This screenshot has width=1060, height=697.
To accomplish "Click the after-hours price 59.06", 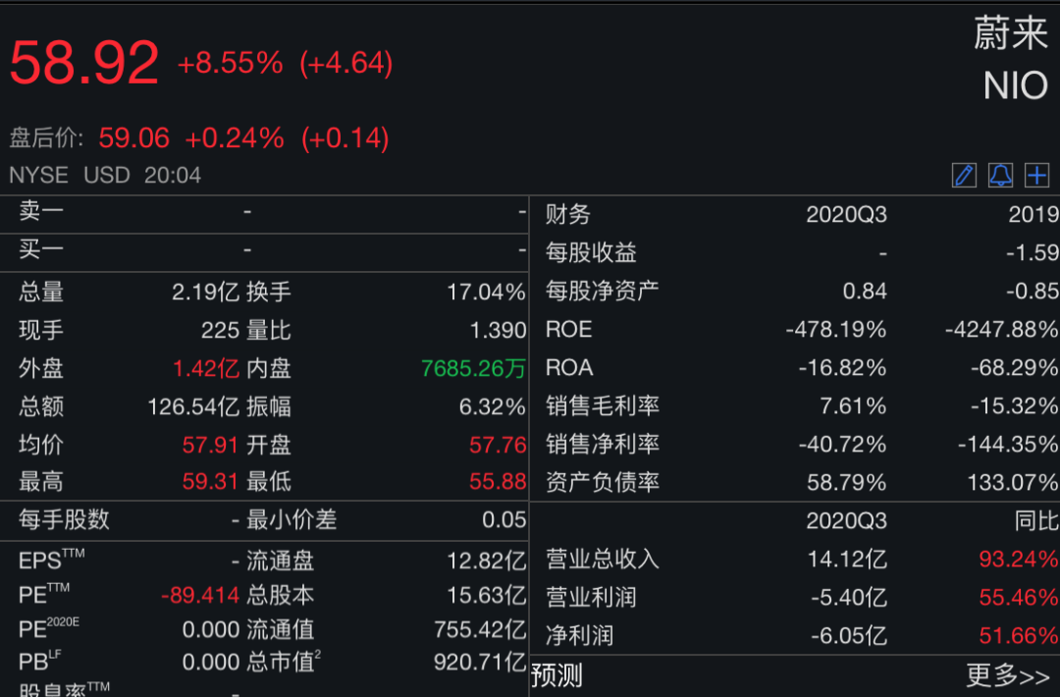I will [133, 138].
